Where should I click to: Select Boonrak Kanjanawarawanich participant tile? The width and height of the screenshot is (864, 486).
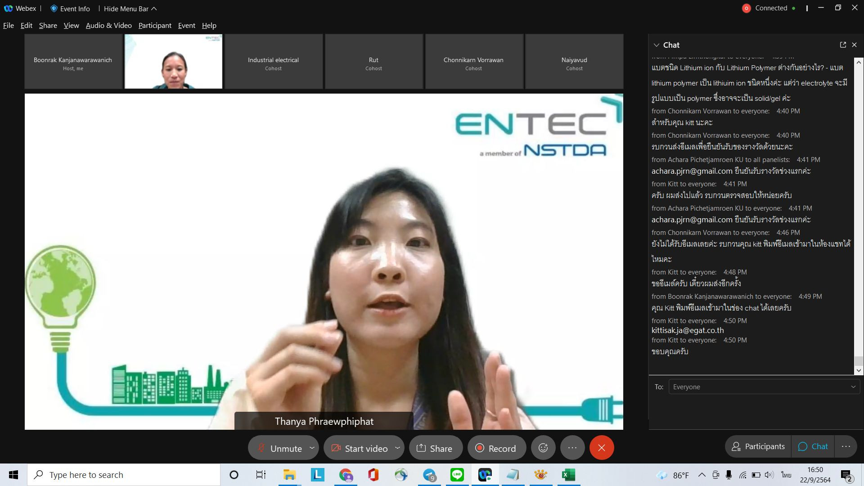(73, 61)
